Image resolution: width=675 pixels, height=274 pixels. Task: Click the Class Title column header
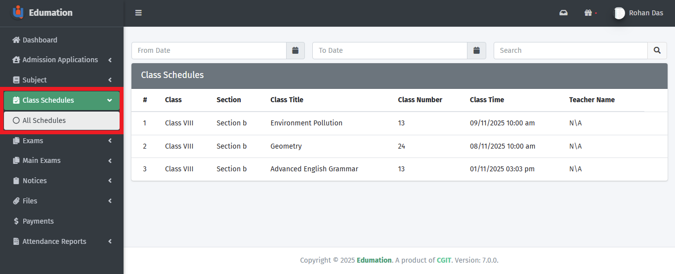click(x=287, y=100)
